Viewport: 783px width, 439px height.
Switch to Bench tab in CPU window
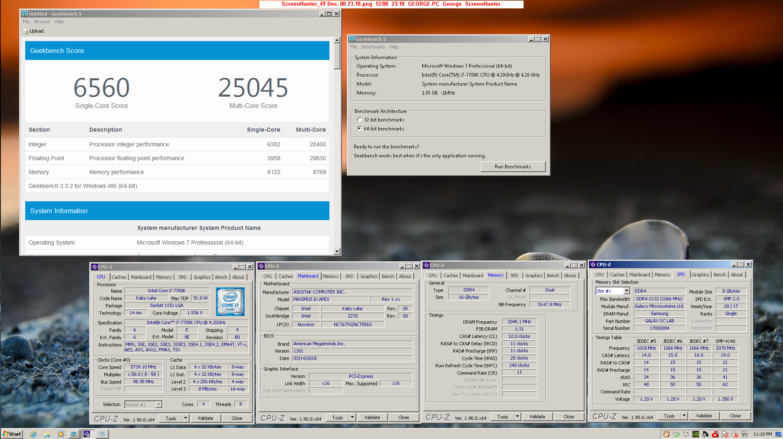pyautogui.click(x=221, y=277)
